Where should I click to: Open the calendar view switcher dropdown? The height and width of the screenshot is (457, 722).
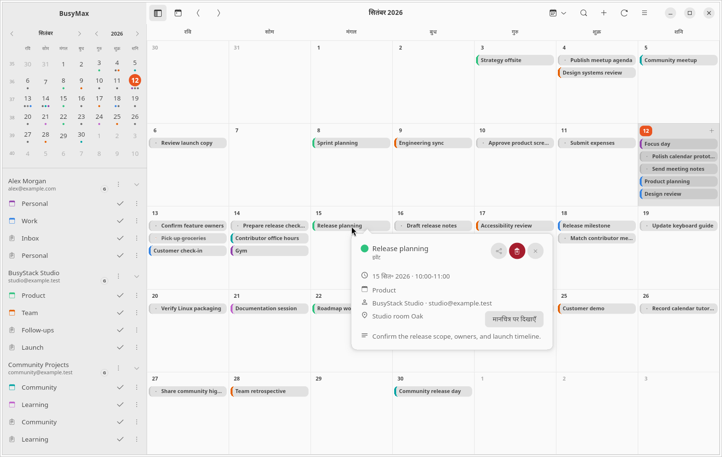coord(558,13)
